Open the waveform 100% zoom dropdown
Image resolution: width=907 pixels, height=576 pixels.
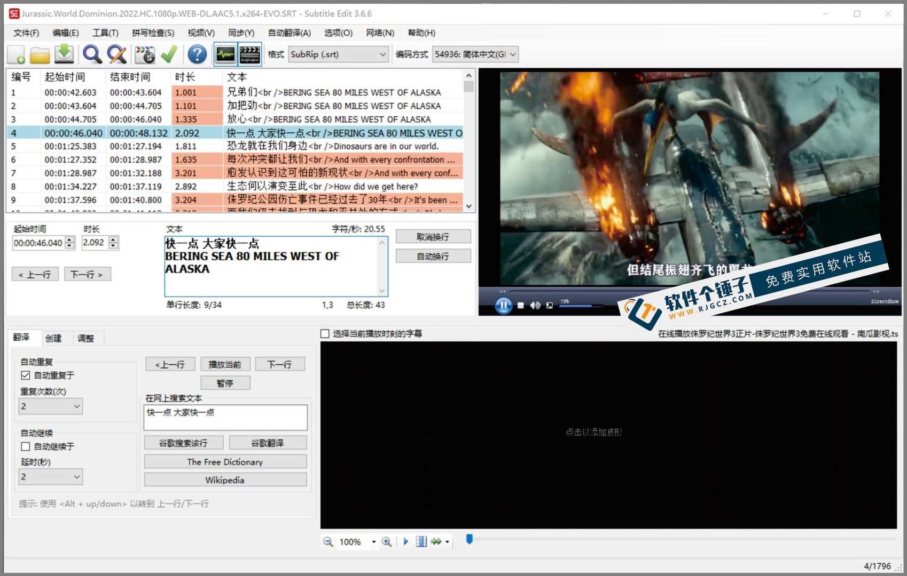[374, 542]
